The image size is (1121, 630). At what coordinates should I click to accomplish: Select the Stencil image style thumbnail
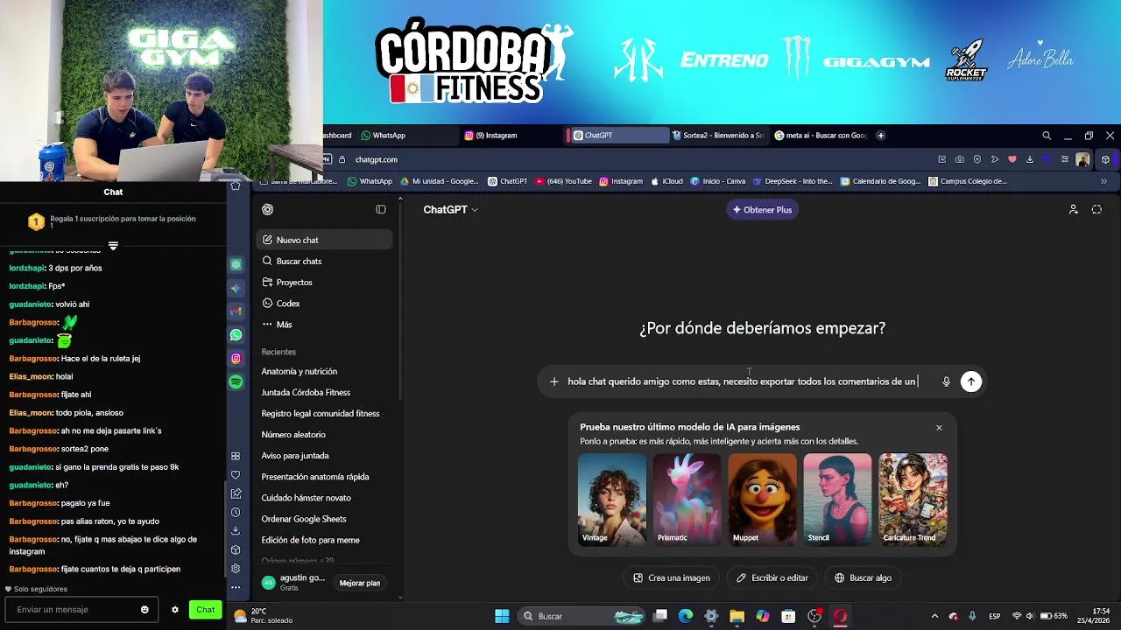pos(838,499)
